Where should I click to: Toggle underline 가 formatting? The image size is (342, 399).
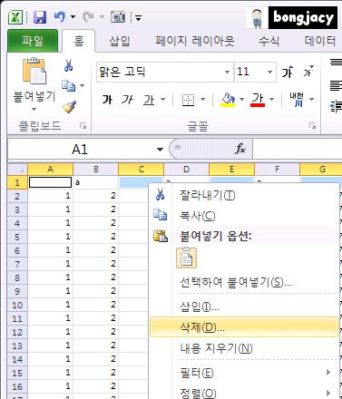coord(149,99)
